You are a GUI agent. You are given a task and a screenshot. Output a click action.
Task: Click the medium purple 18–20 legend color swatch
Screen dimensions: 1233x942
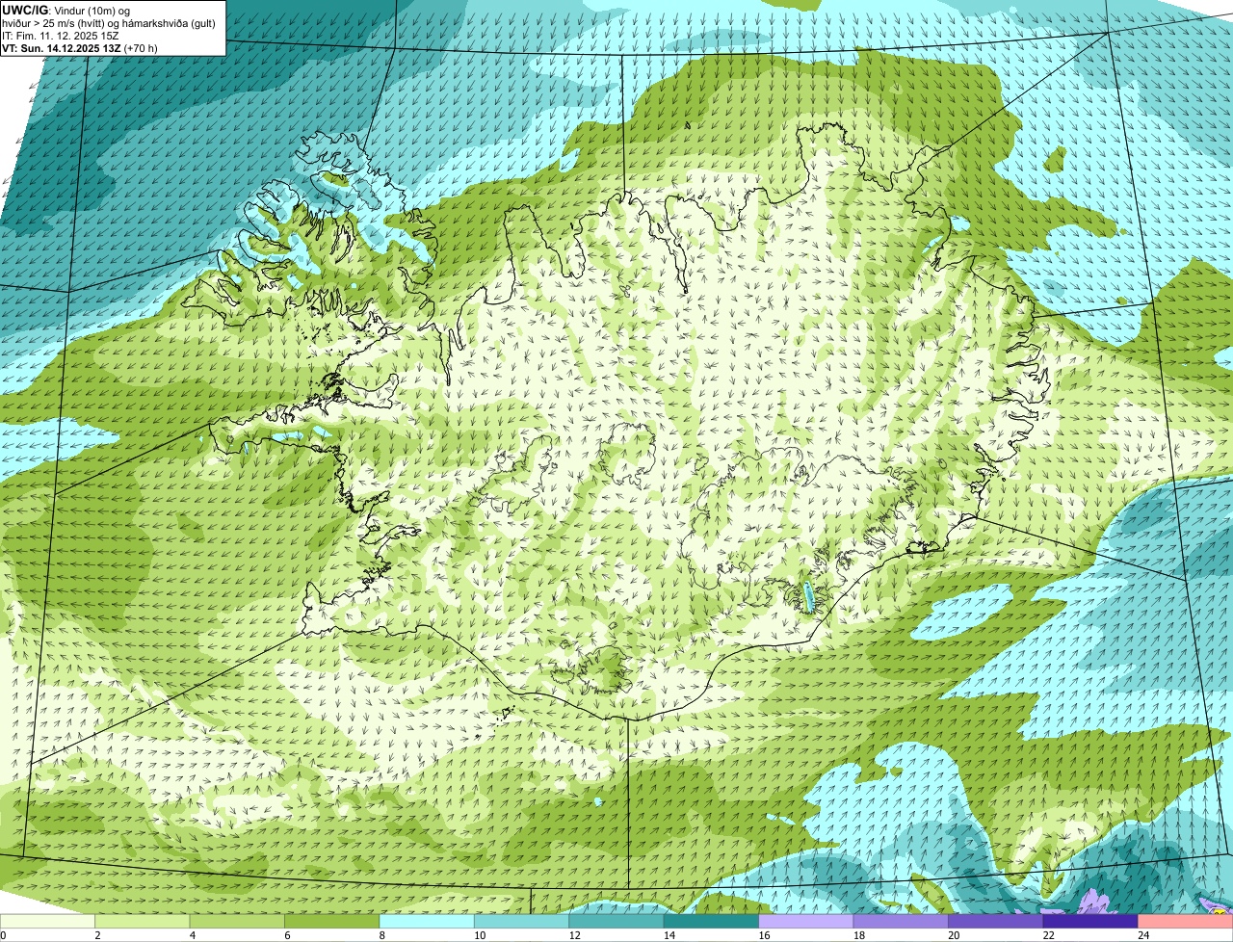902,921
